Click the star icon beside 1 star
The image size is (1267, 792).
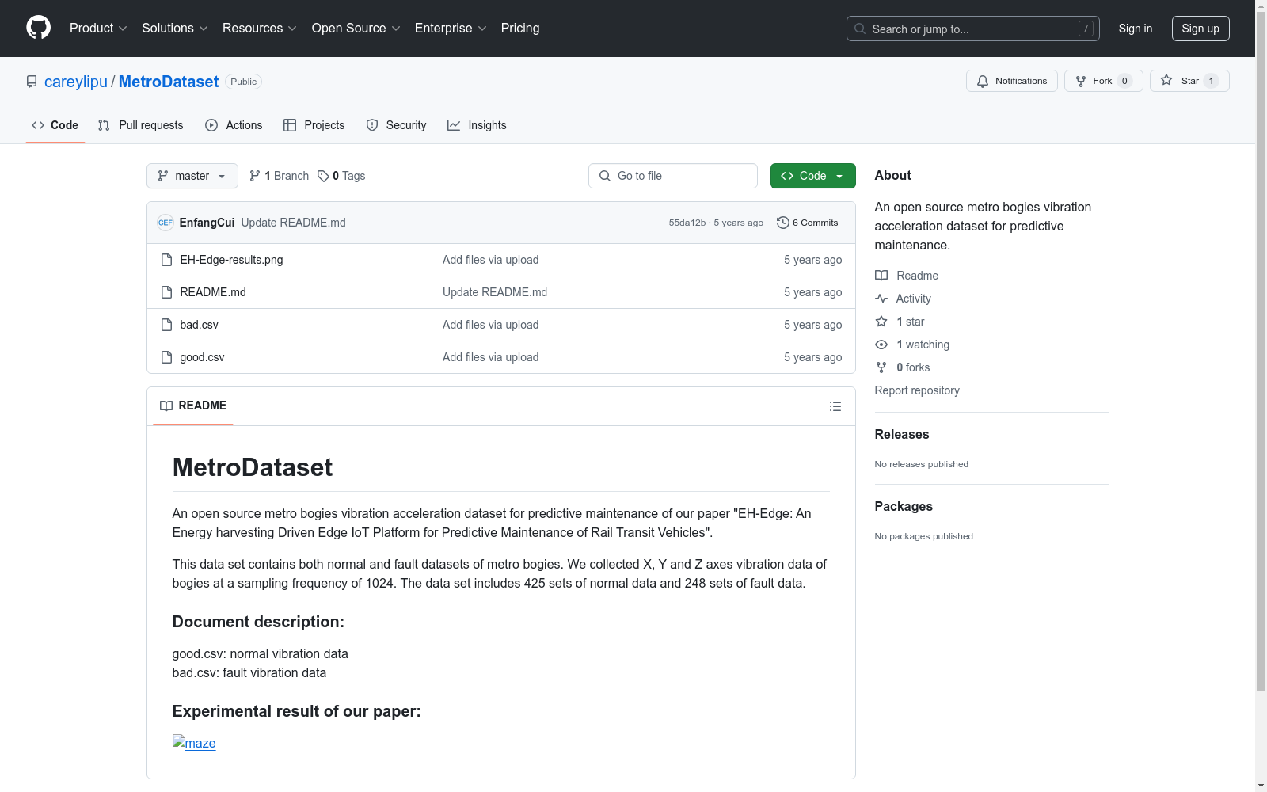[881, 322]
